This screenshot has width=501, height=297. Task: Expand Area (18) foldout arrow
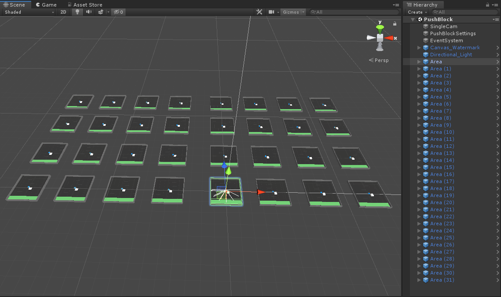(x=419, y=188)
